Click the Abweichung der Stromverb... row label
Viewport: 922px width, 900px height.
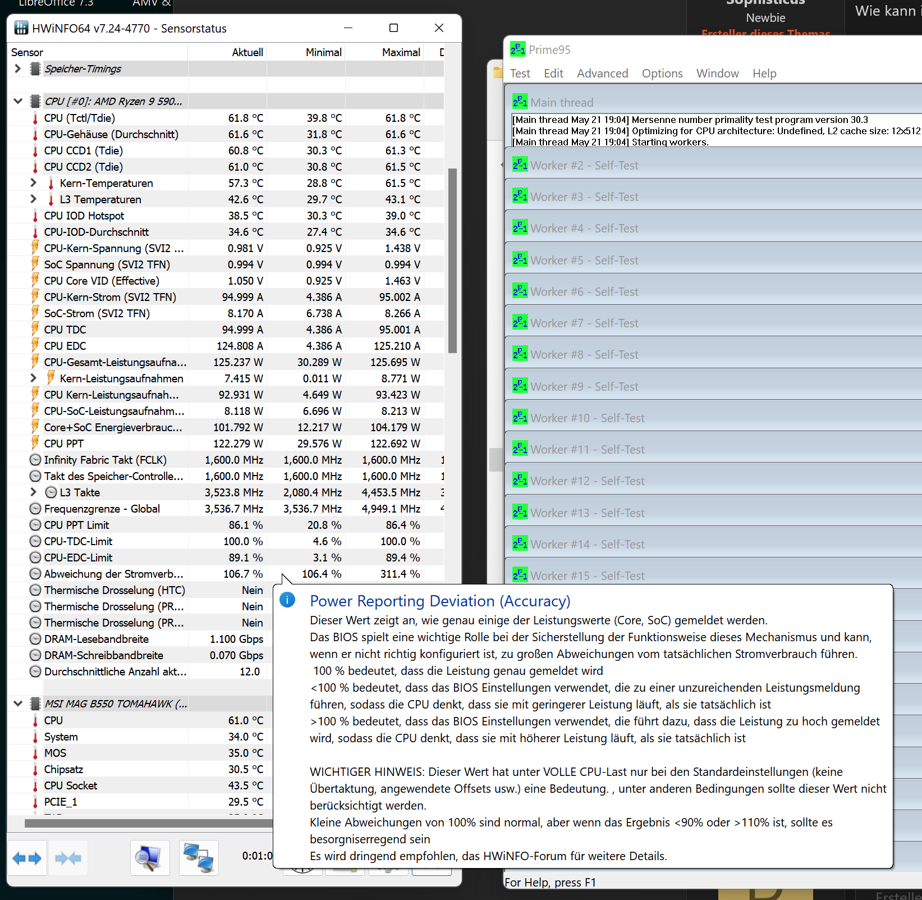pyautogui.click(x=114, y=574)
